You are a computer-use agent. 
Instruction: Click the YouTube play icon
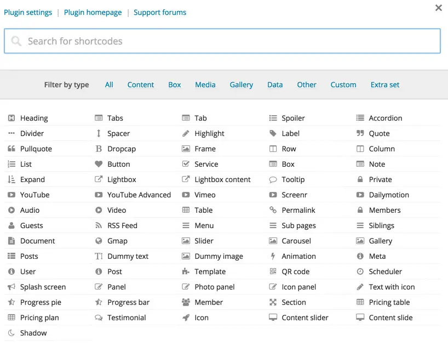click(12, 195)
